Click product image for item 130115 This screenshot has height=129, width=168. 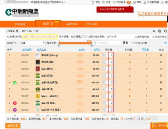[x=38, y=83]
